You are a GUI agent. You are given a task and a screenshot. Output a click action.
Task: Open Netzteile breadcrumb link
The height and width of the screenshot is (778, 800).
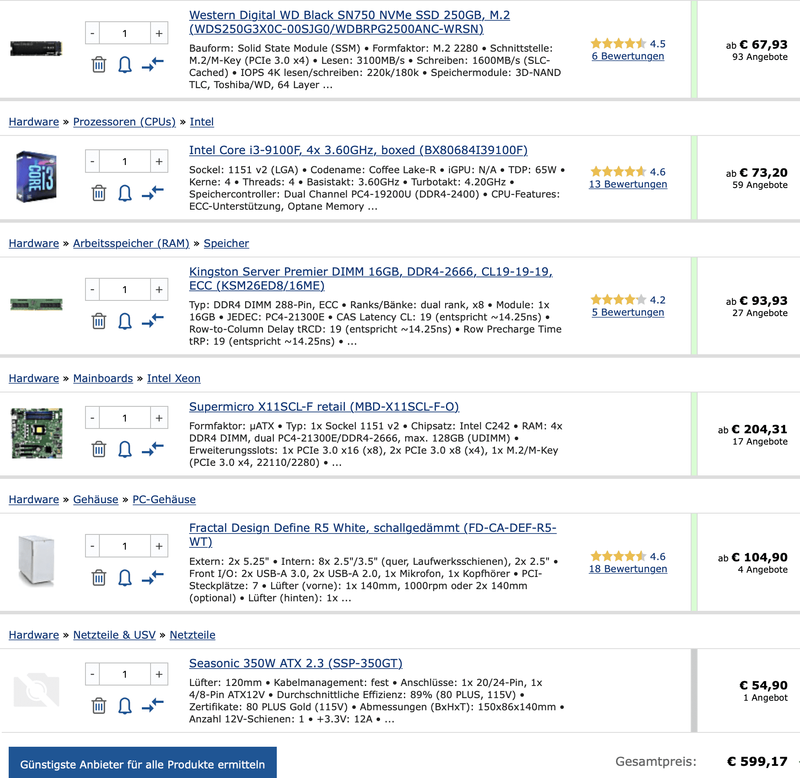pos(193,635)
